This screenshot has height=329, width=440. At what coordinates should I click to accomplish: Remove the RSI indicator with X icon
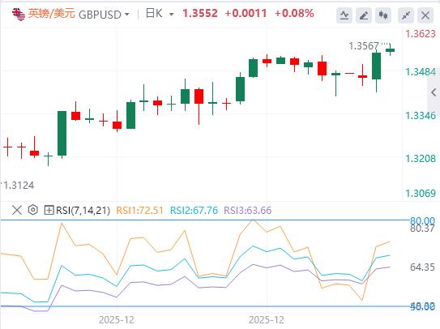tap(17, 210)
